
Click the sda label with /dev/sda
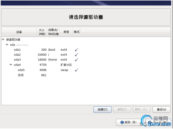(x=19, y=45)
